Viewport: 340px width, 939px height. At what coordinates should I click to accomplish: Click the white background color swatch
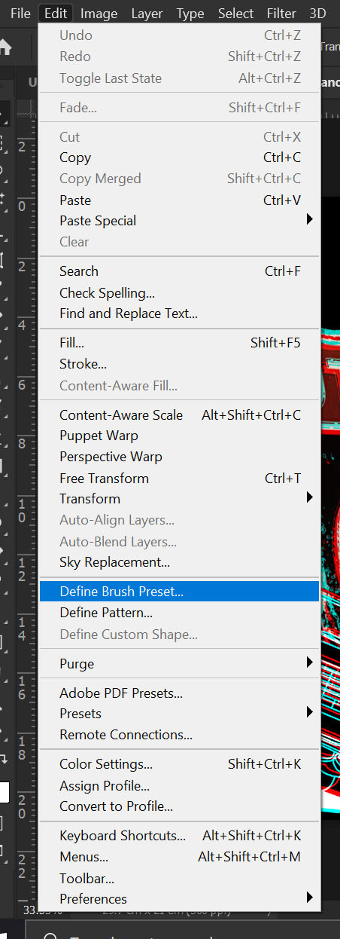tap(4, 792)
